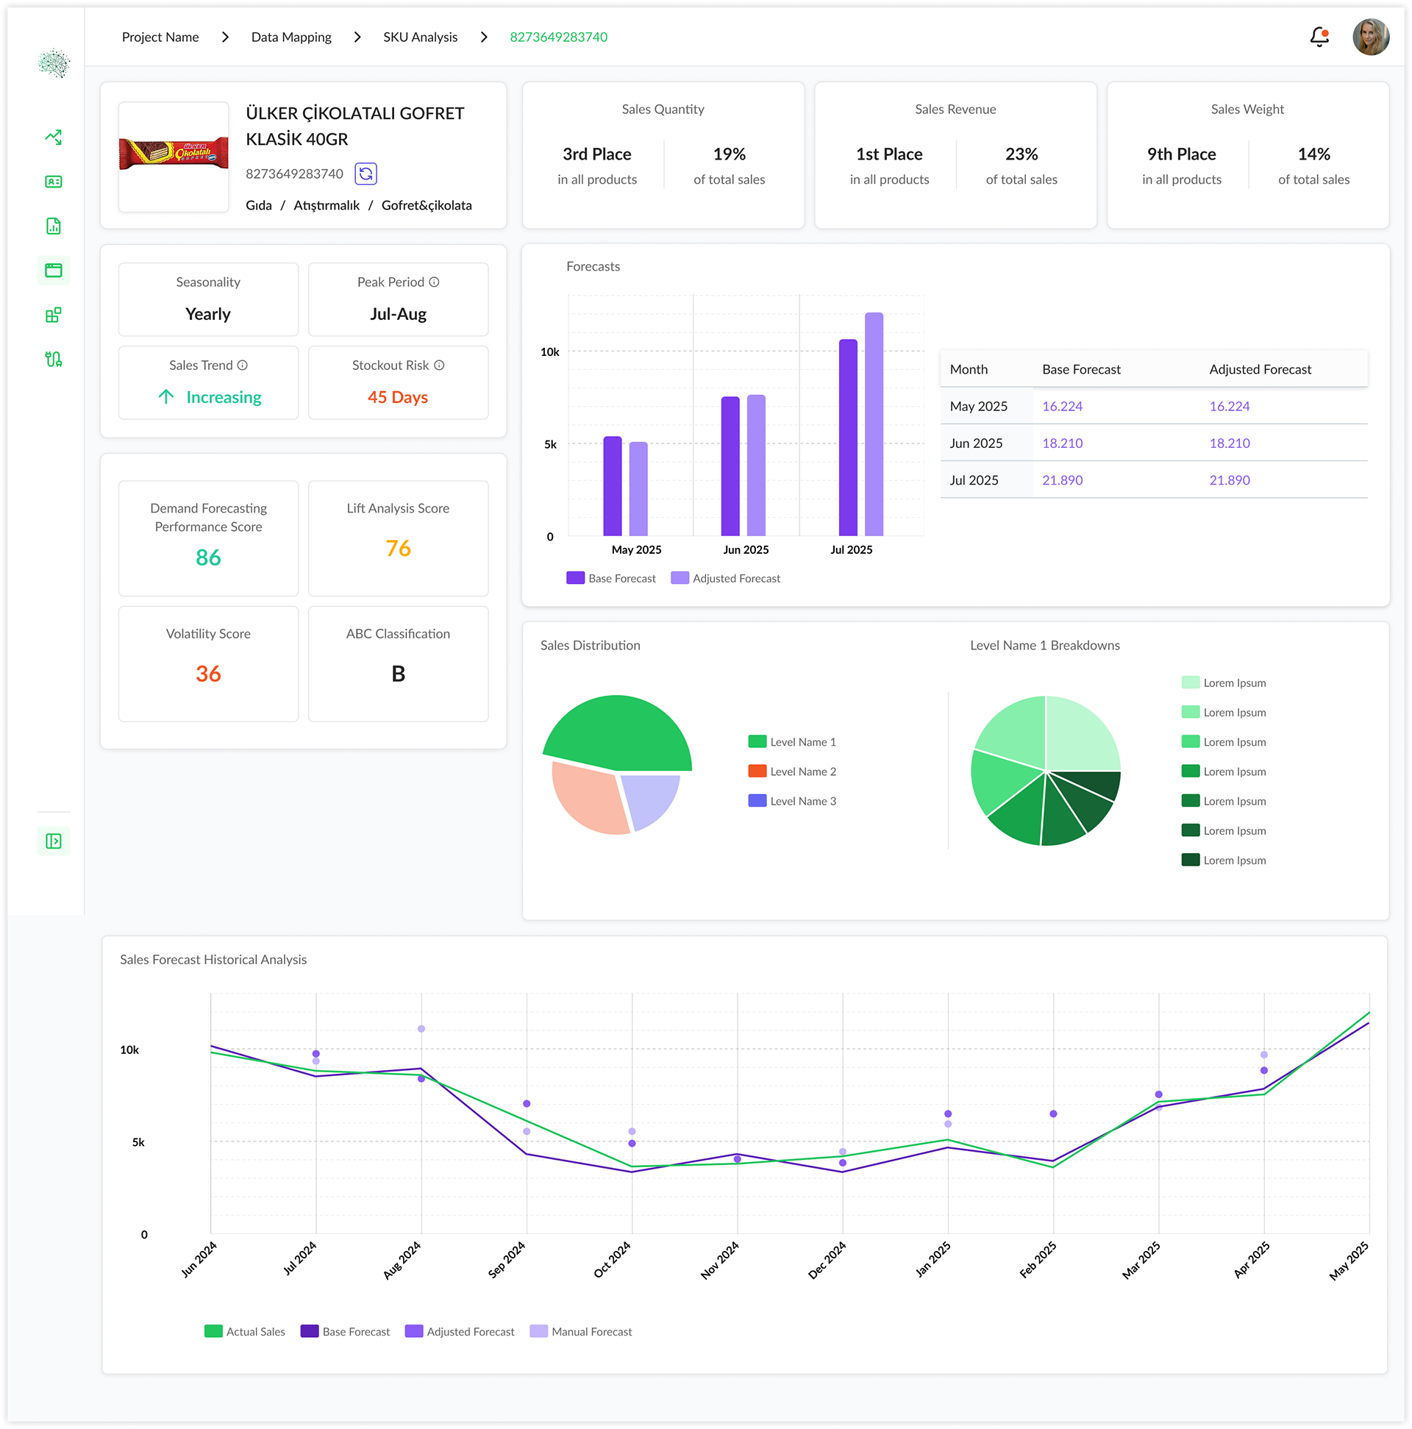This screenshot has width=1412, height=1429.
Task: Click the refresh icon beside SKU code
Action: coord(366,174)
